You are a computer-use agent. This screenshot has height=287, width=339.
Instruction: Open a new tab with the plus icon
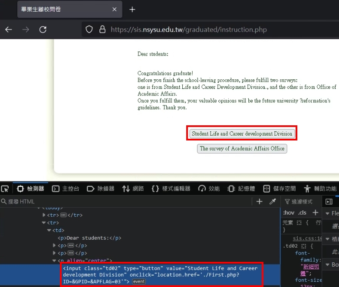132,10
